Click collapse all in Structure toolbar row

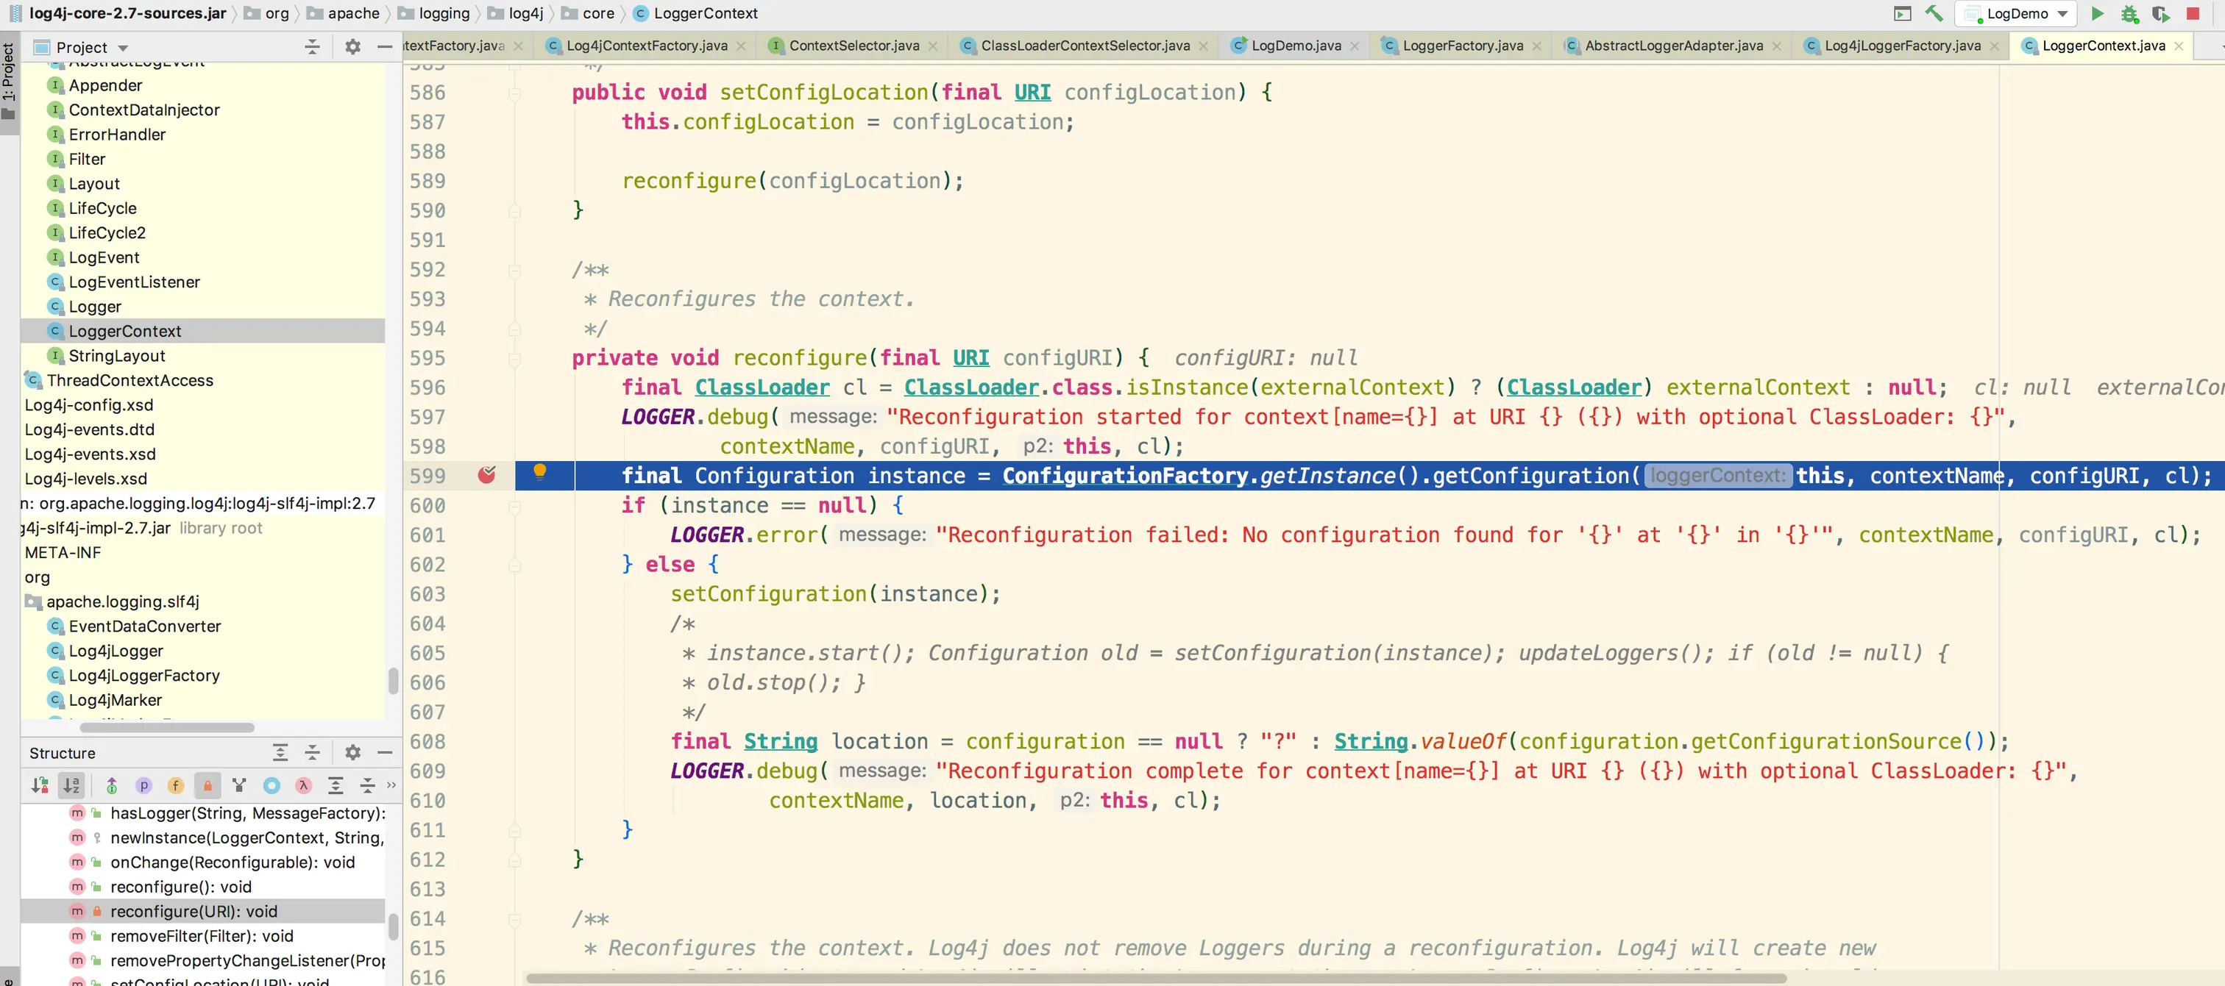367,785
